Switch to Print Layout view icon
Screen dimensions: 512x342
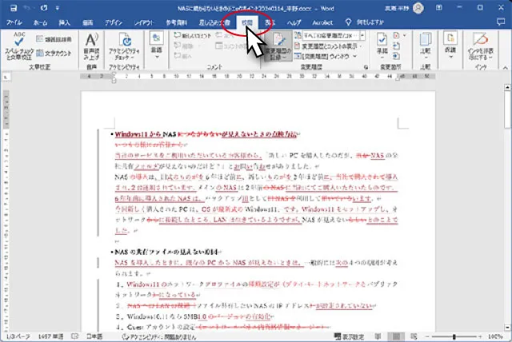coord(396,336)
